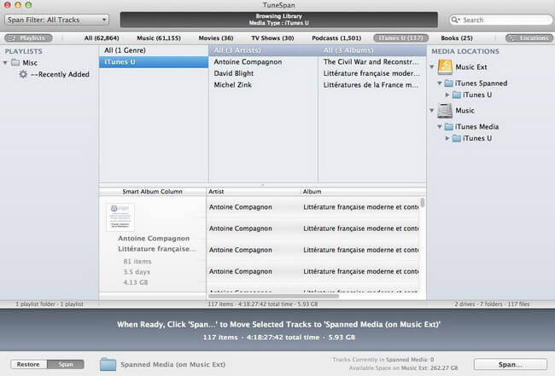Collapse the Music Ext drive tree
Screen dimensions: 555x376
pos(432,67)
